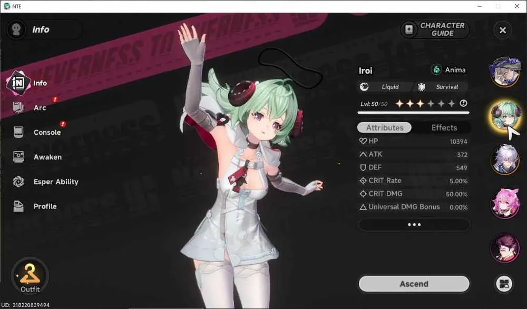
Task: Open the Outfit hanger icon
Action: [30, 274]
